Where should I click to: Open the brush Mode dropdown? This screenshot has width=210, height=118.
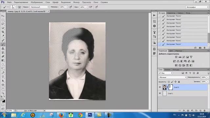click(39, 7)
